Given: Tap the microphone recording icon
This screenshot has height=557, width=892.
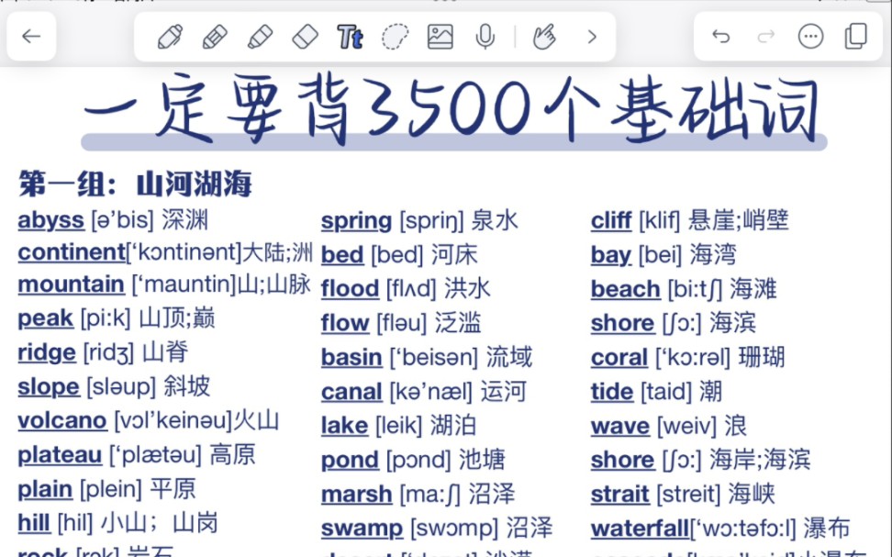Looking at the screenshot, I should pos(484,37).
